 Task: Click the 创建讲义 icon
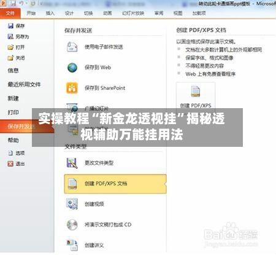72,245
